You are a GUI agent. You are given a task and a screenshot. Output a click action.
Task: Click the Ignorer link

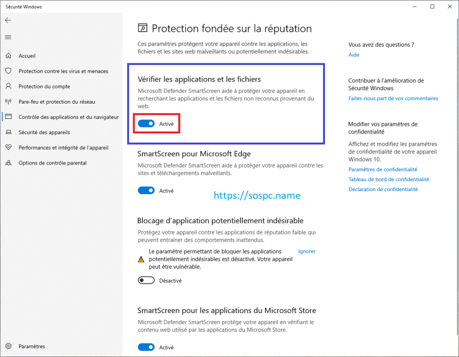point(307,251)
